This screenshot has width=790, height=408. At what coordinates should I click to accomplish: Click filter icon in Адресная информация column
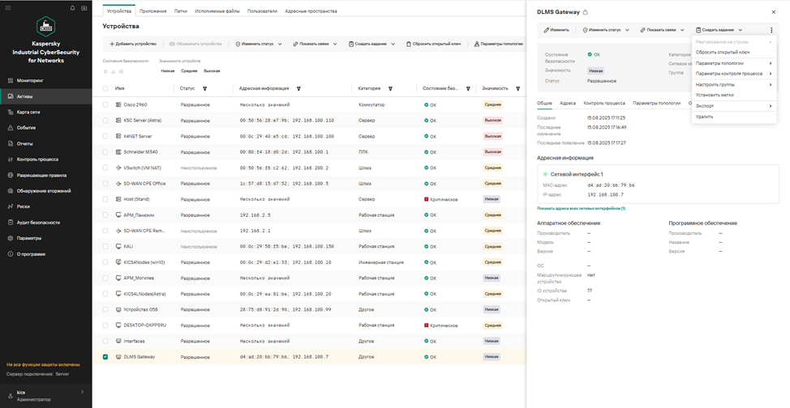(x=298, y=88)
